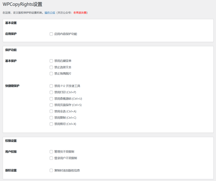Viewport: 216px width, 181px height.
Task: Tick the 禁止选择文本 checkbox
Action: click(51, 67)
